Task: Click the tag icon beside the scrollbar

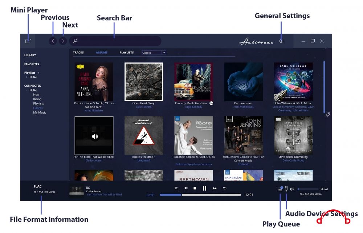Action: (x=327, y=114)
